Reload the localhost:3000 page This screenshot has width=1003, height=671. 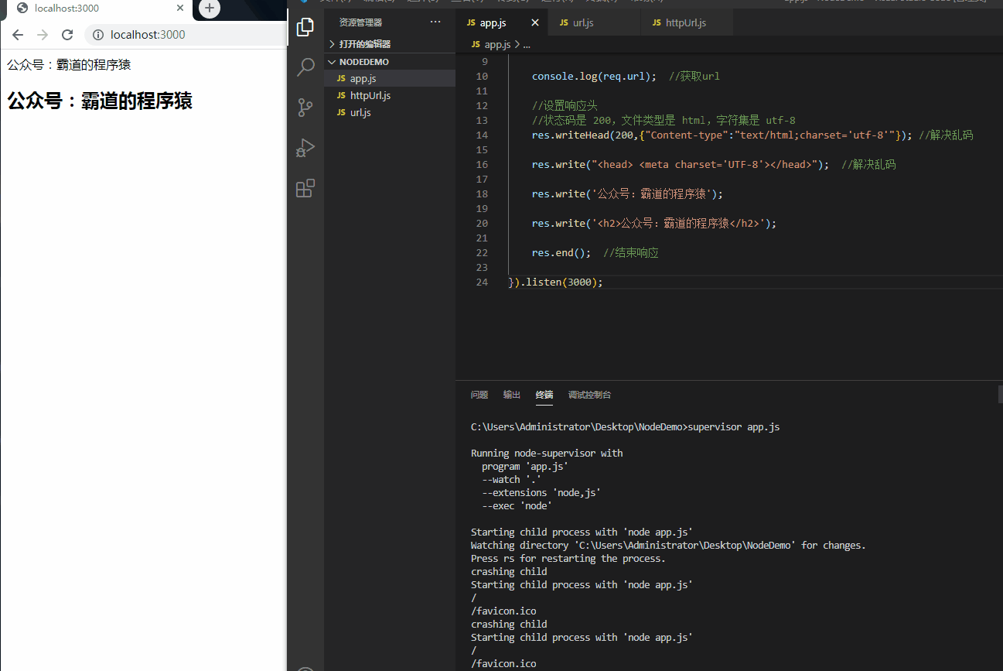coord(67,35)
